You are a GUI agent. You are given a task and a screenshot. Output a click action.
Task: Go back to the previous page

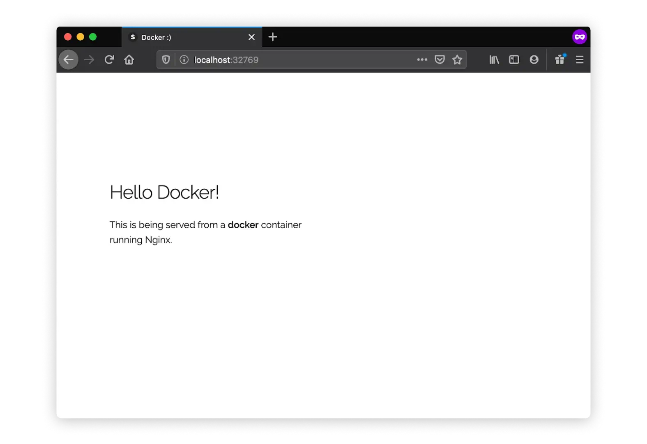68,60
